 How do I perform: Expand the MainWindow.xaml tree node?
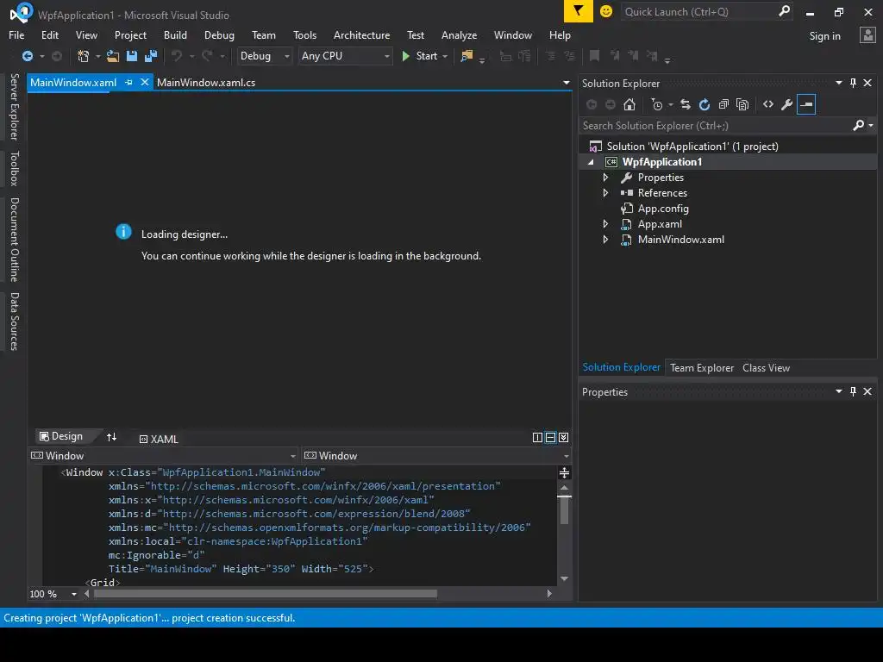click(605, 240)
